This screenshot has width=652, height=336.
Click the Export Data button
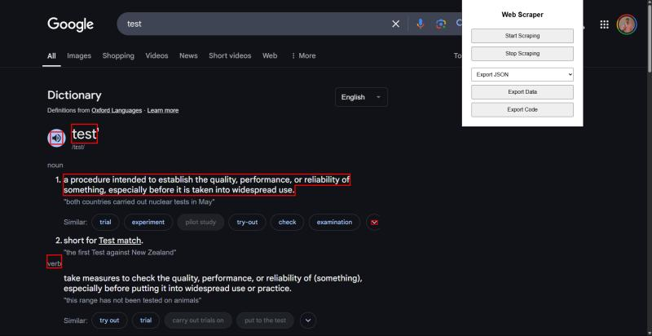tap(522, 92)
